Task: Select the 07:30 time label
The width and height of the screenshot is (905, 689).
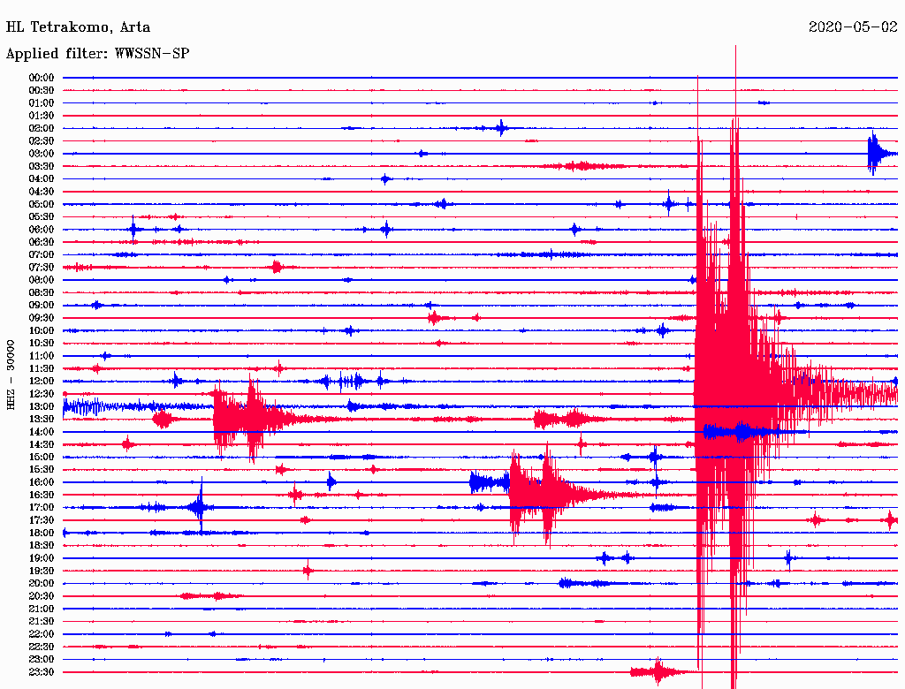Action: coord(41,268)
